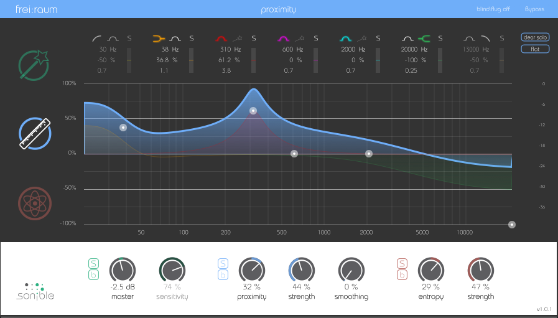Click the -2.5 dB master value

pos(123,287)
